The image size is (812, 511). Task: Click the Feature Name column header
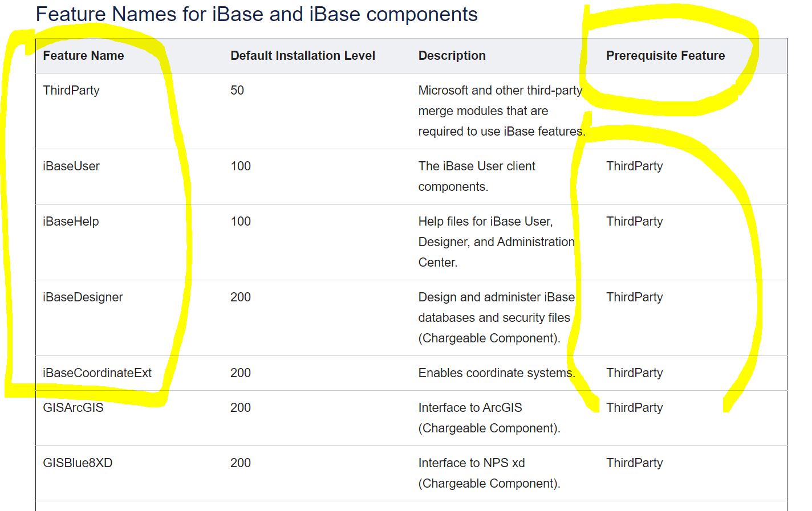click(83, 55)
